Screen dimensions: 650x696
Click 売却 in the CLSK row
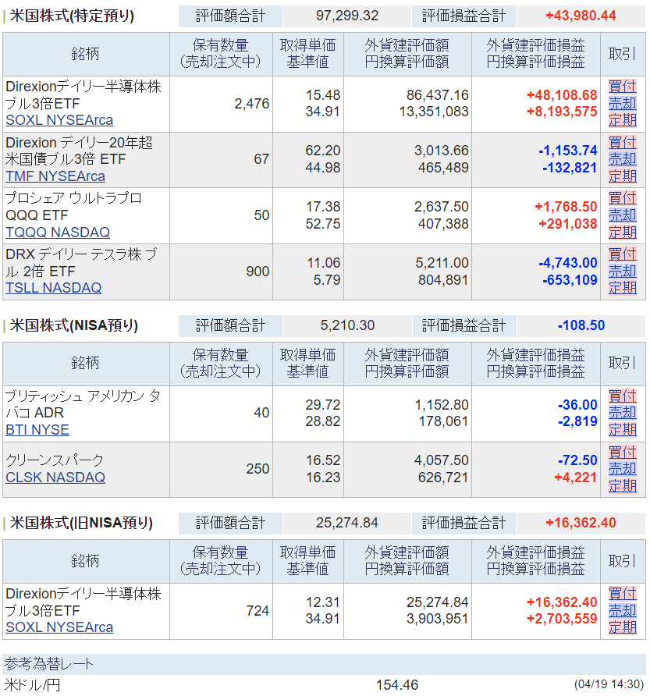[x=623, y=469]
